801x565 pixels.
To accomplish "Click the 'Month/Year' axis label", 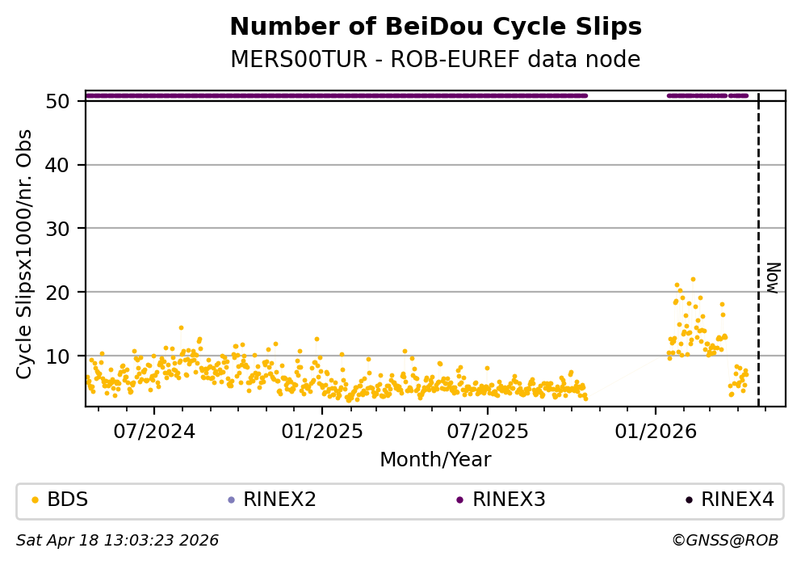I will pos(435,460).
